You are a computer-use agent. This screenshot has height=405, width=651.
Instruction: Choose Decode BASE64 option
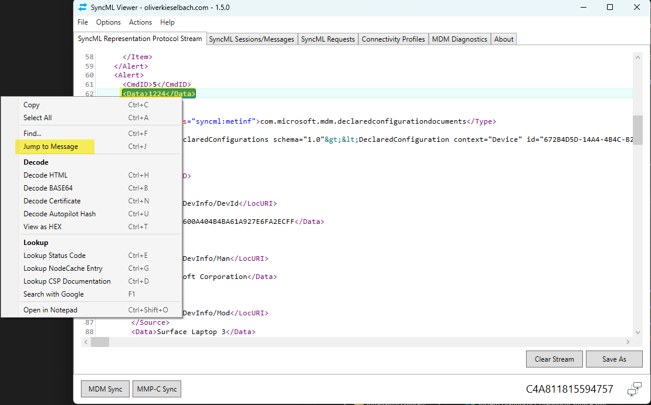click(x=91, y=188)
